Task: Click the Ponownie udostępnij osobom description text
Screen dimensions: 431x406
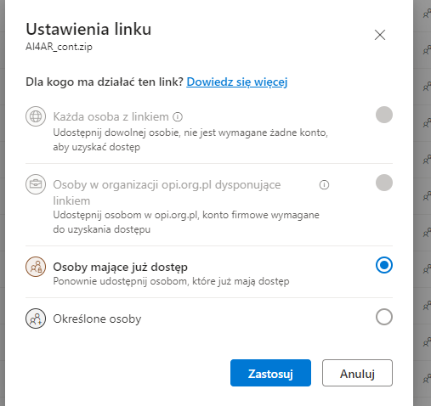Action: 171,281
